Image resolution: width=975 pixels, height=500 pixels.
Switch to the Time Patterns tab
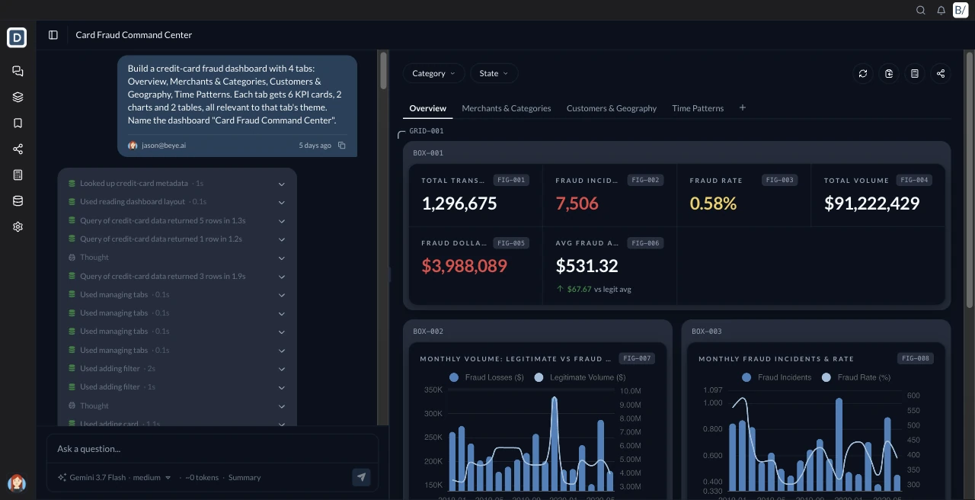click(698, 108)
